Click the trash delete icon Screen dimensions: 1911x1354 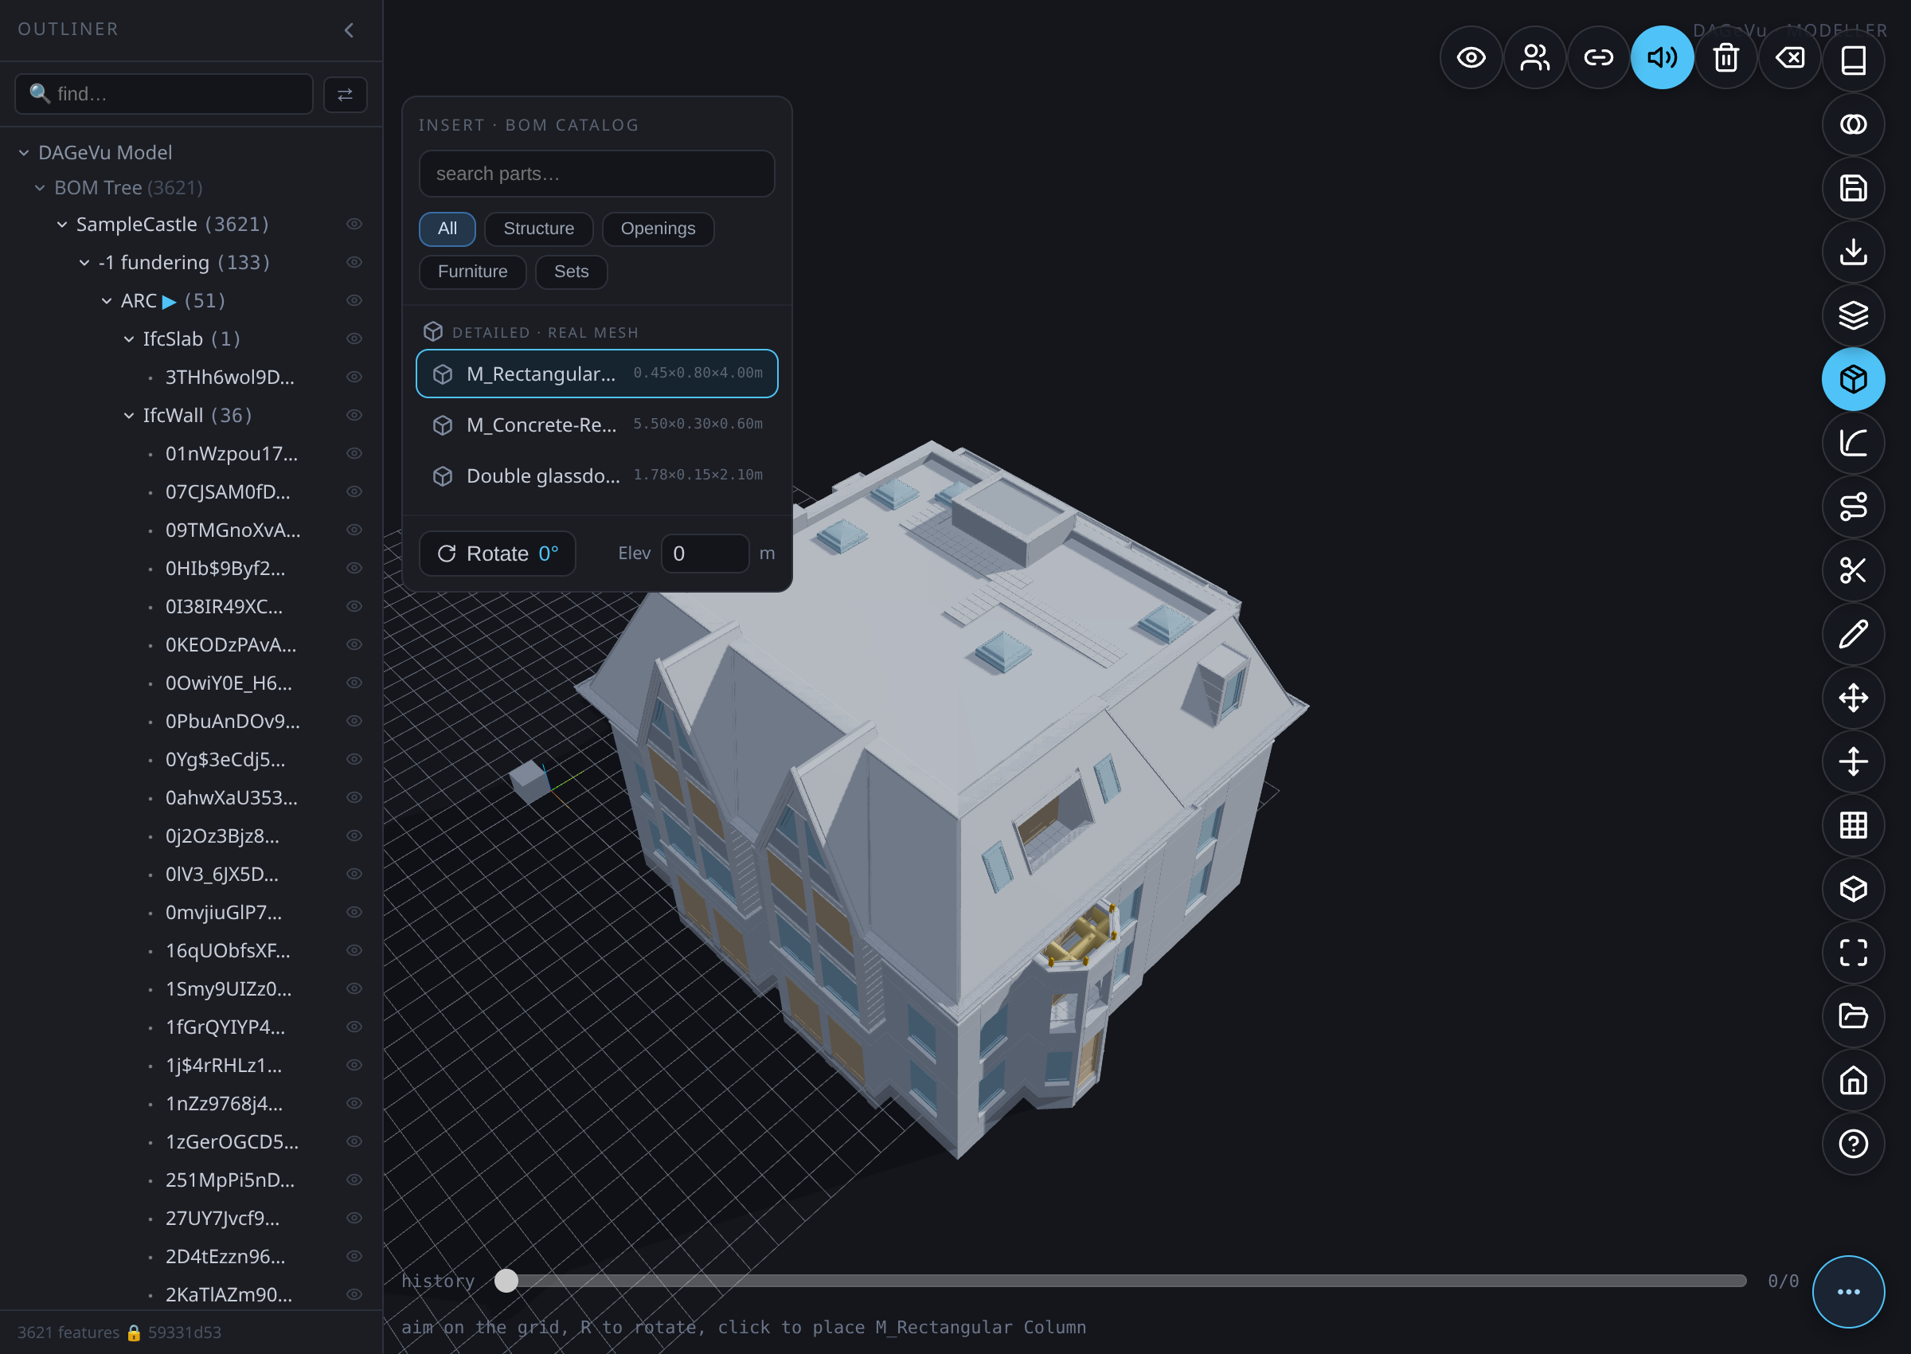1726,57
